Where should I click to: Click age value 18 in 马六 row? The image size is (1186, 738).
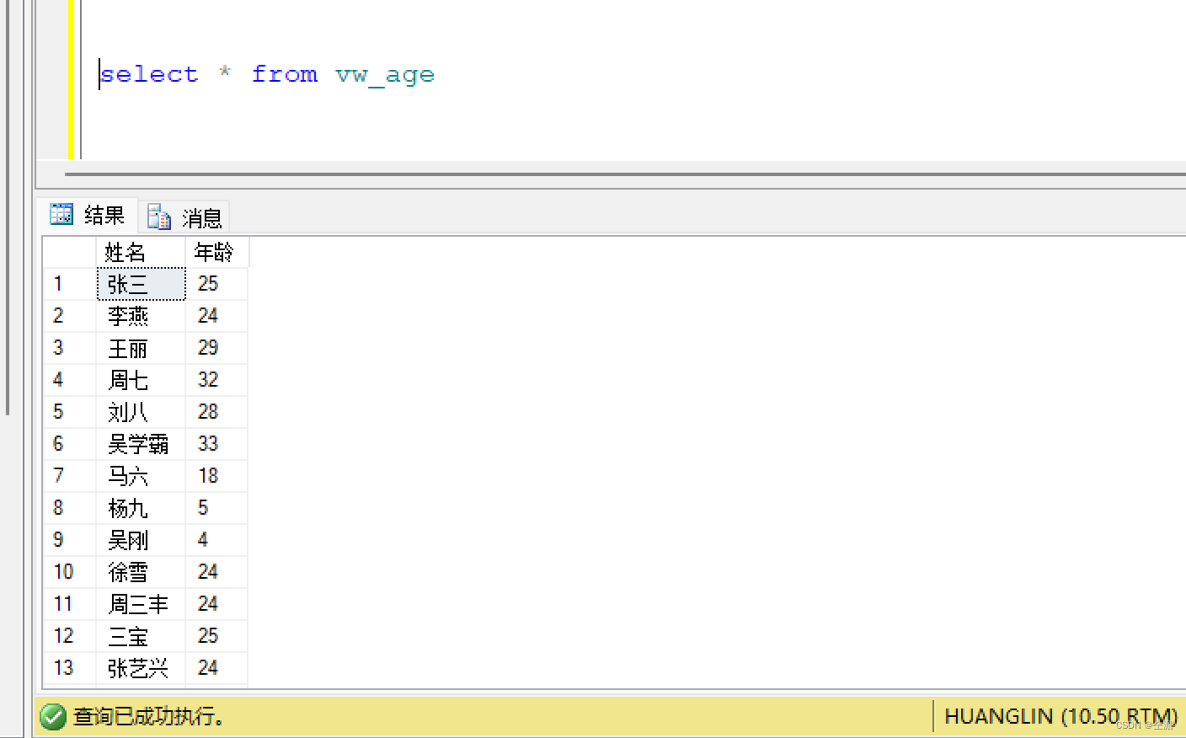(x=216, y=476)
